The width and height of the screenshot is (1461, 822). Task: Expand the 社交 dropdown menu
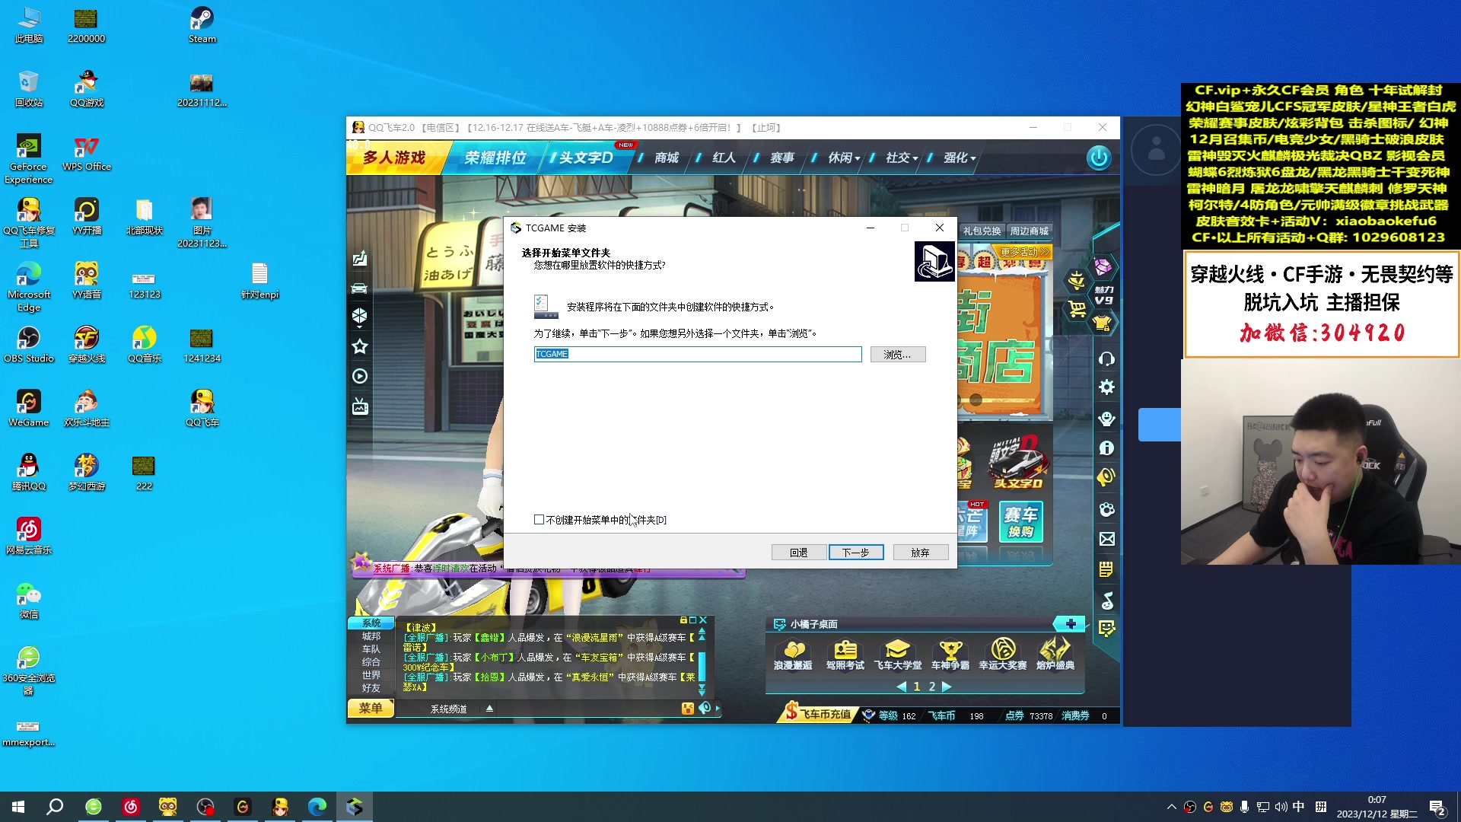click(x=902, y=158)
